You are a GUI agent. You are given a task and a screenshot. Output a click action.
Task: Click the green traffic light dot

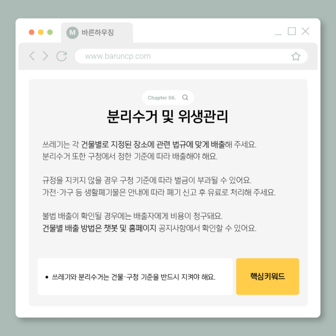[50, 32]
